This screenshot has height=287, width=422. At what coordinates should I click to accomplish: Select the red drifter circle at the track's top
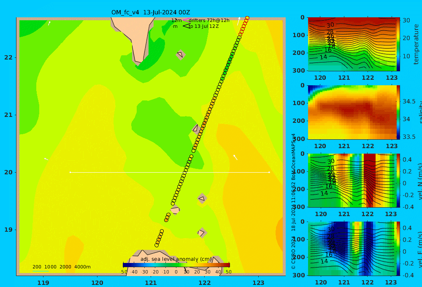point(247,18)
